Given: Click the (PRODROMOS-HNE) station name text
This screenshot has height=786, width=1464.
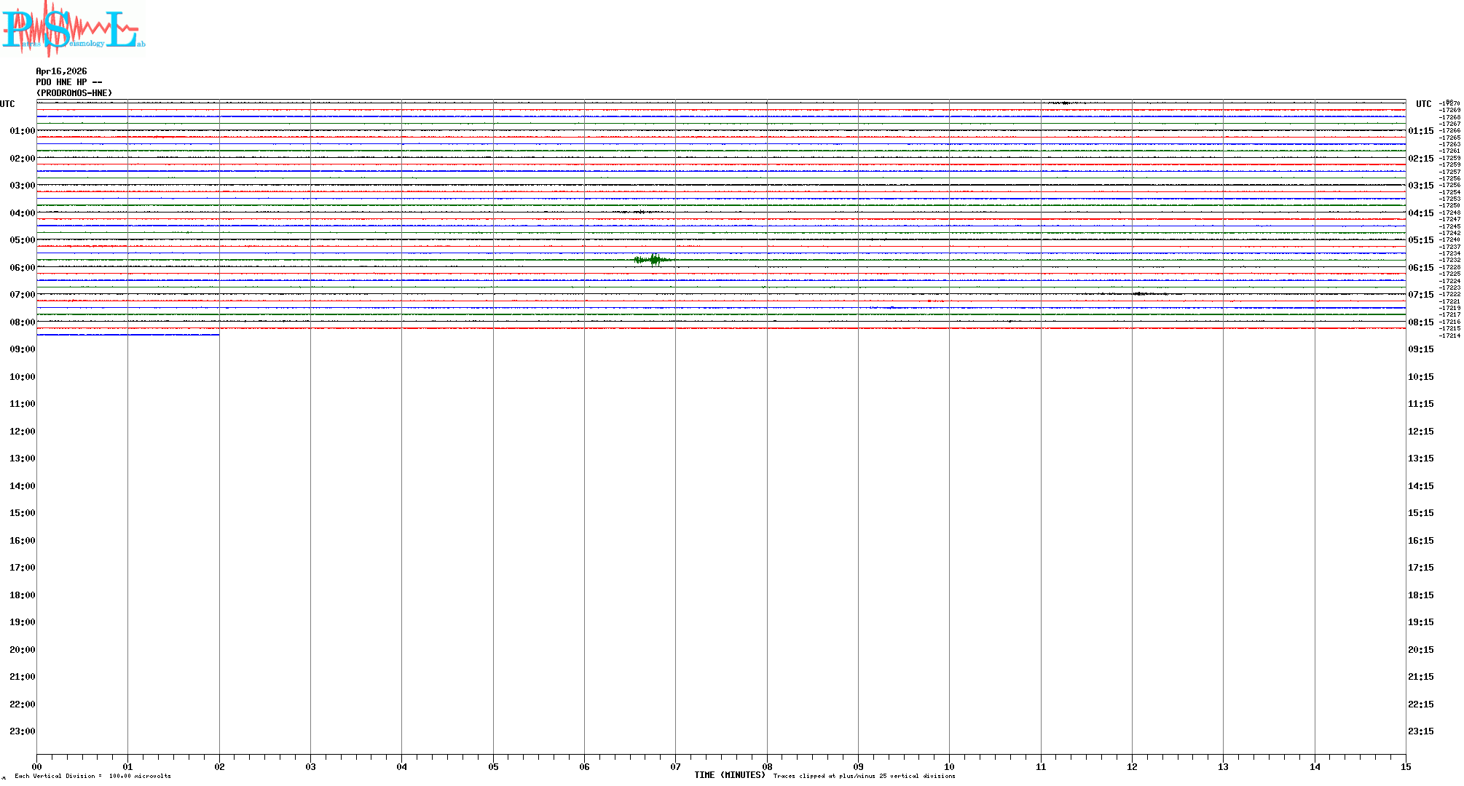Looking at the screenshot, I should 74,93.
